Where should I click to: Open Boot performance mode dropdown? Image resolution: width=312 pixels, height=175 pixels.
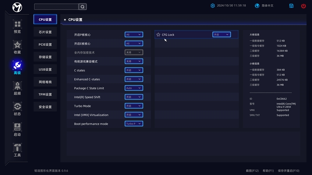(134, 124)
